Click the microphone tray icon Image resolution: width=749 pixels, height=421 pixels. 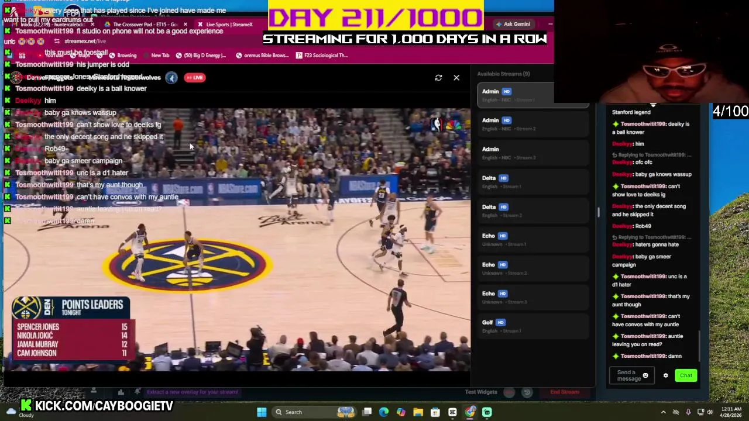click(688, 412)
